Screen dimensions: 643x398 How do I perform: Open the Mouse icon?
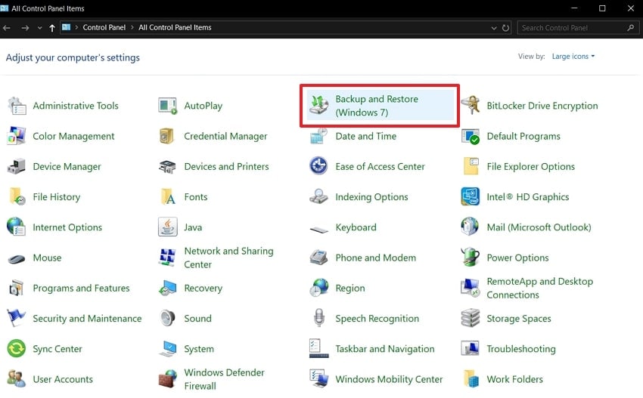click(17, 259)
